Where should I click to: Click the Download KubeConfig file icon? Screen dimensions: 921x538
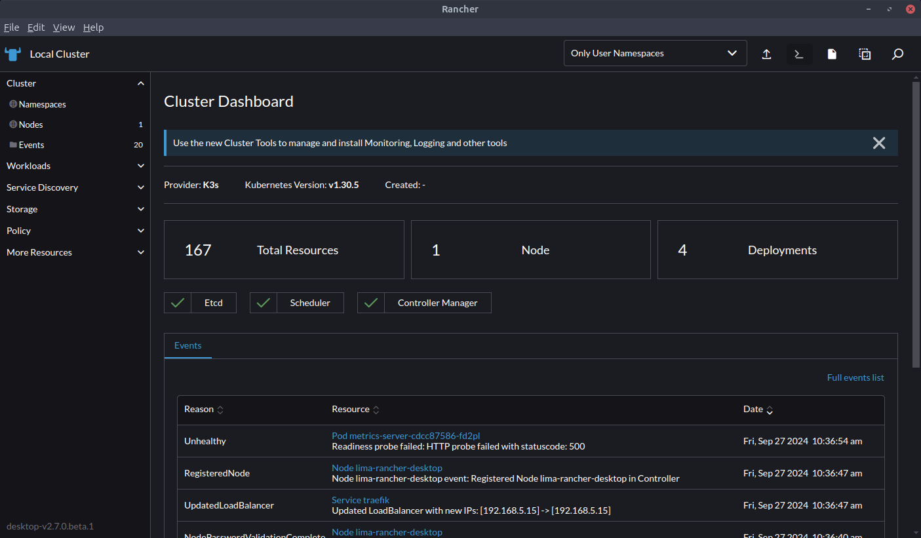832,54
